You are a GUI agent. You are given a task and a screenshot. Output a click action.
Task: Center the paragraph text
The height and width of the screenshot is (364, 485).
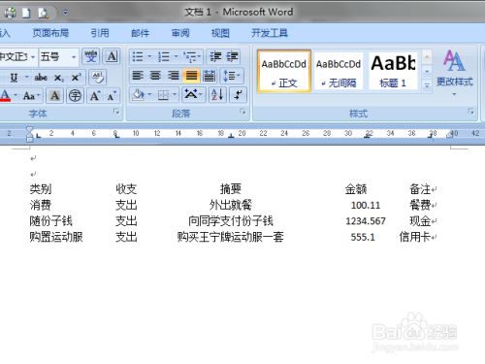click(155, 76)
